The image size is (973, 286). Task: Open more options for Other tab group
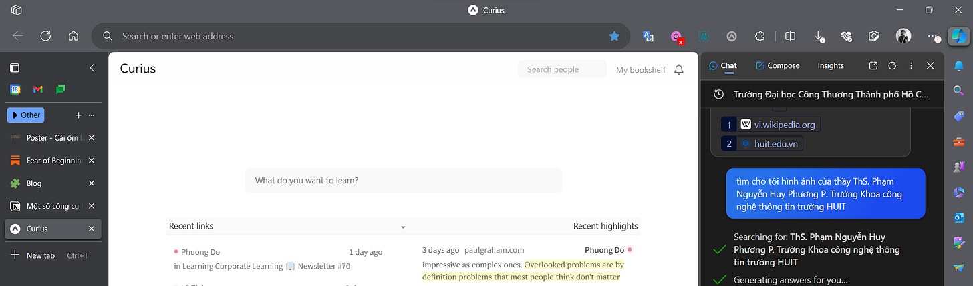(92, 115)
